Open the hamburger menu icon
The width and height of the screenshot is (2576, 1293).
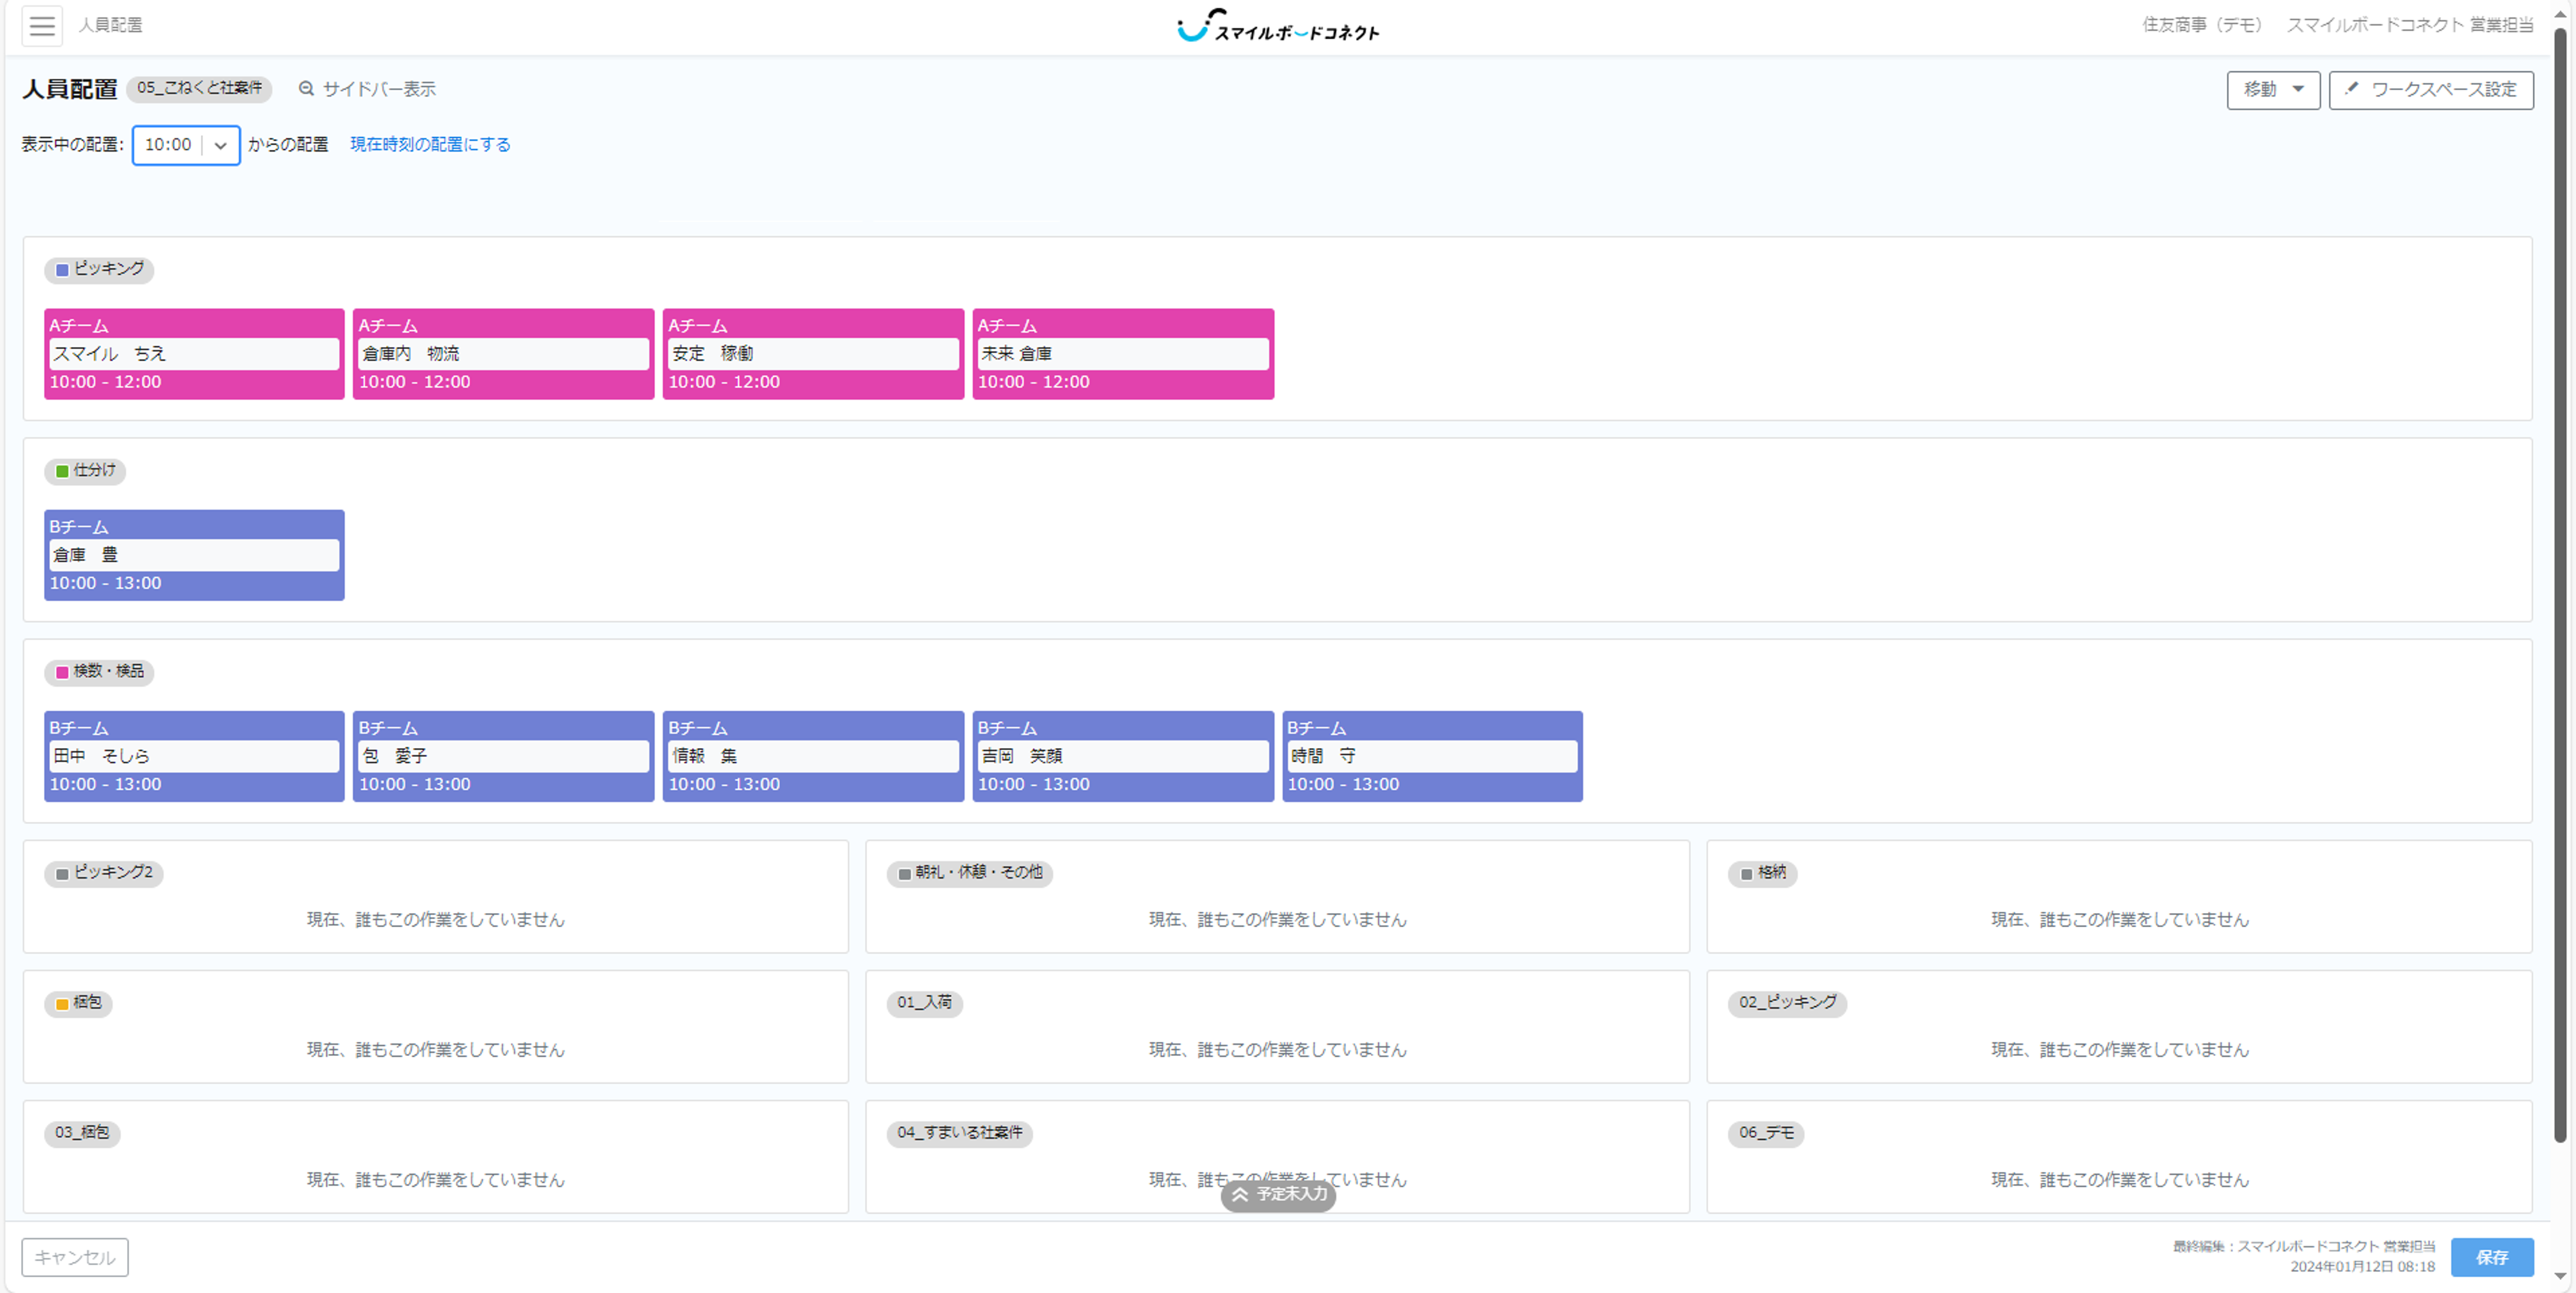[x=42, y=25]
